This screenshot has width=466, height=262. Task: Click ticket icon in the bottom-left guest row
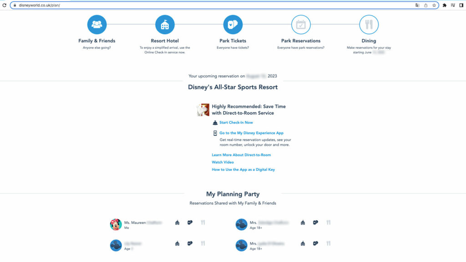click(x=190, y=244)
